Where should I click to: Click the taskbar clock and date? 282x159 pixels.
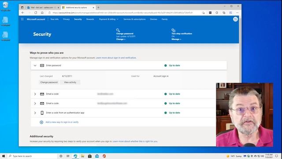click(x=269, y=156)
